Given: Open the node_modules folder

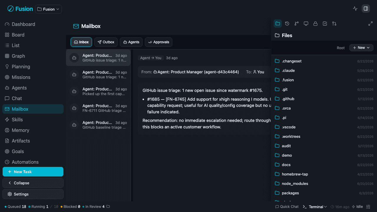Looking at the screenshot, I should click(x=324, y=183).
